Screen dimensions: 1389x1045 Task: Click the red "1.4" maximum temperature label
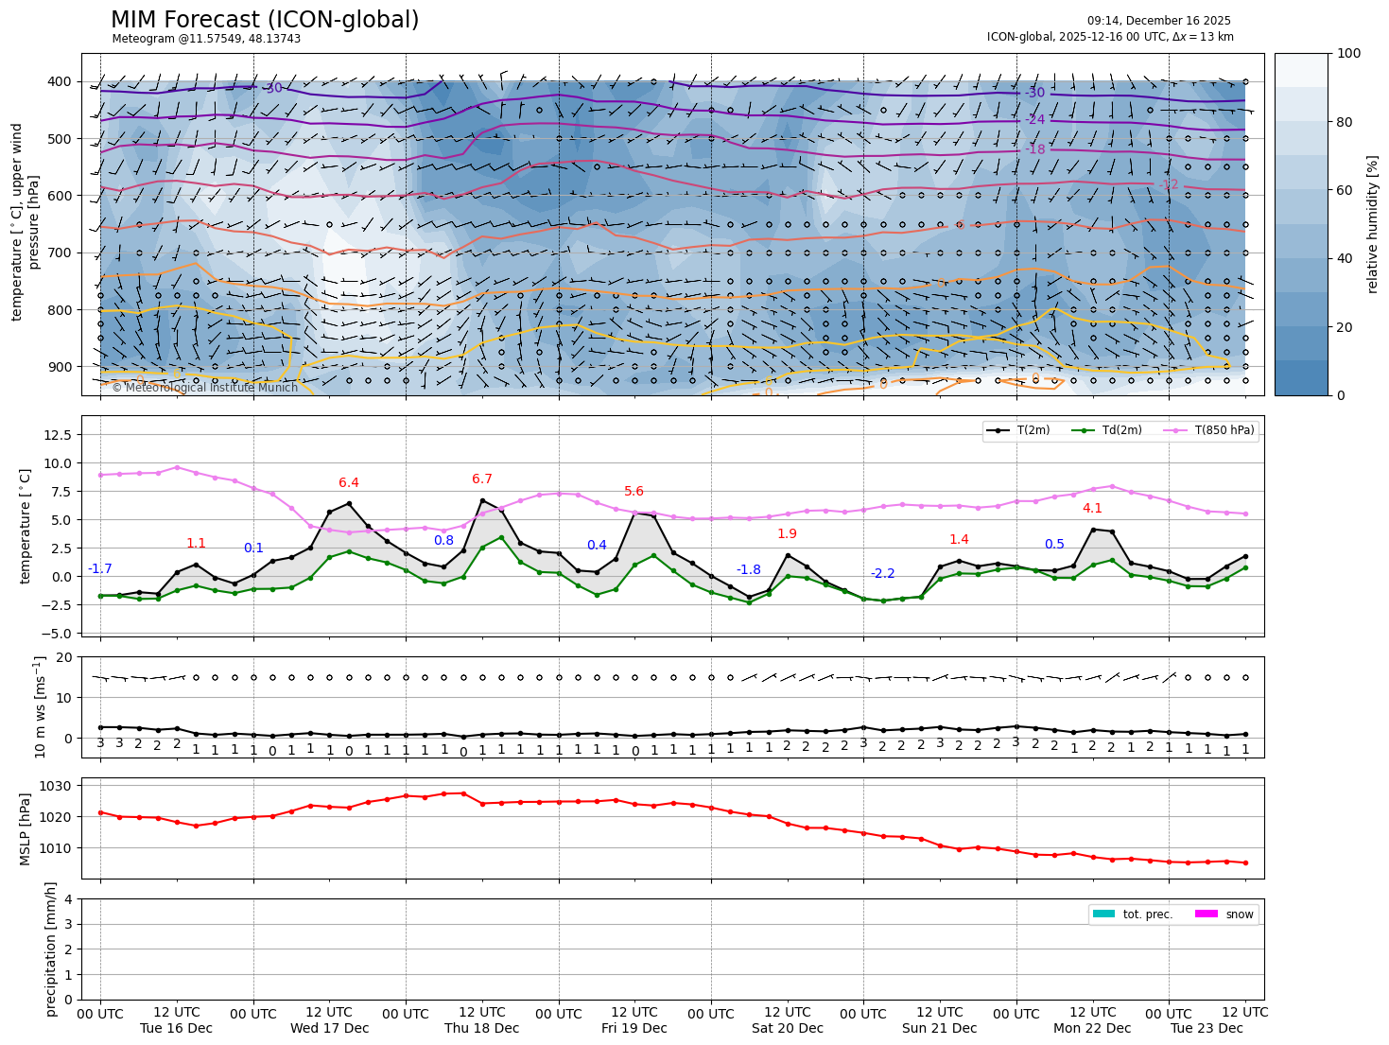[959, 540]
